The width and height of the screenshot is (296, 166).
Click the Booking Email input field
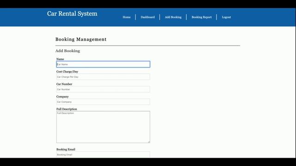[x=103, y=154]
